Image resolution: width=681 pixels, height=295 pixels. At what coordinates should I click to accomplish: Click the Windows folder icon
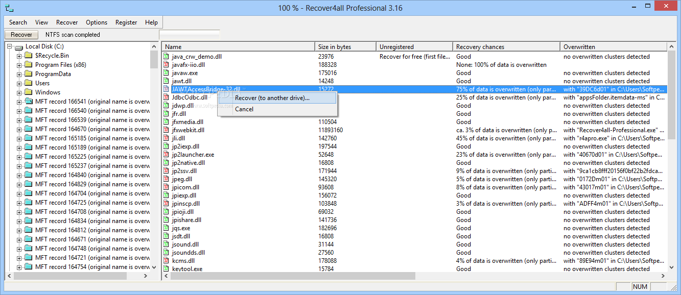click(28, 92)
